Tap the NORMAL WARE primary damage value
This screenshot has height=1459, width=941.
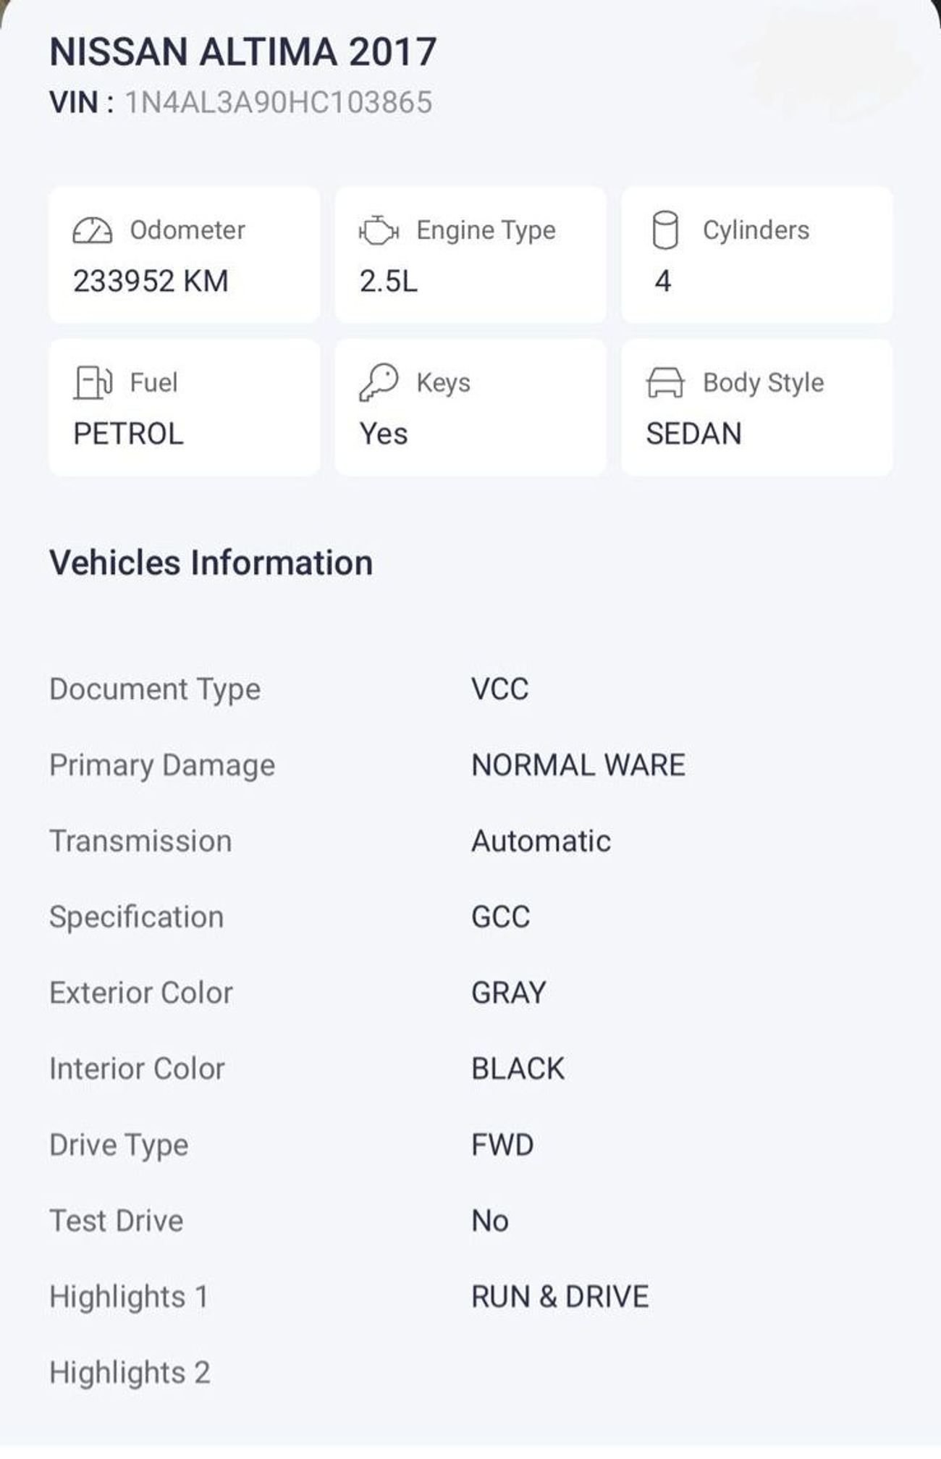pyautogui.click(x=578, y=765)
